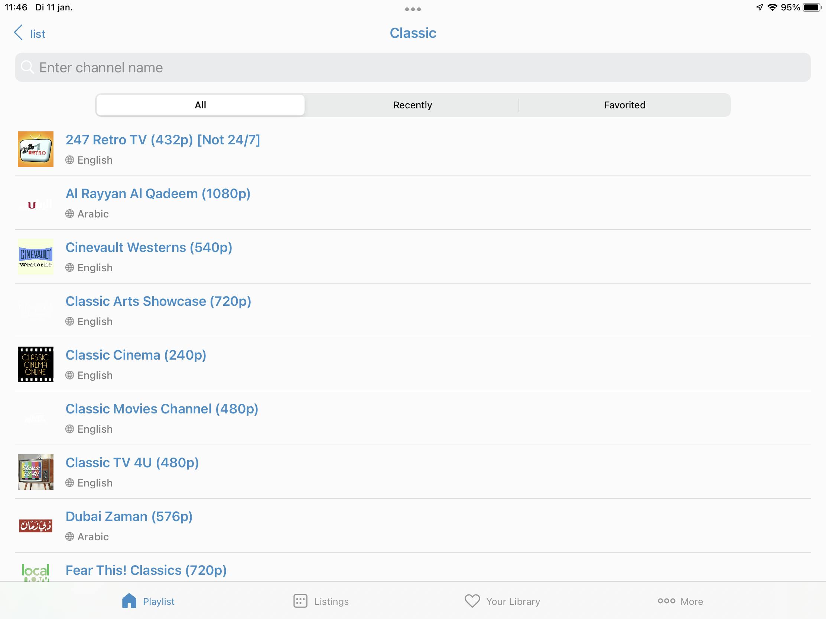
Task: Show Favorited channels segment
Action: (624, 105)
